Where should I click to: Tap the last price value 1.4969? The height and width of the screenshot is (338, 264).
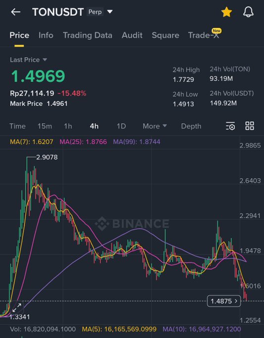coord(38,76)
